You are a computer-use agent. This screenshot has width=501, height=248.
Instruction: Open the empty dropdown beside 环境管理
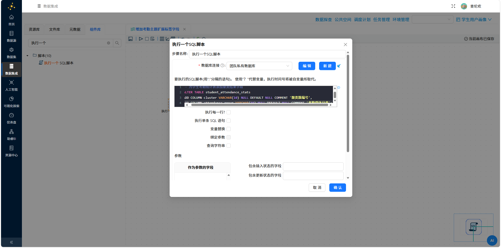(x=433, y=19)
